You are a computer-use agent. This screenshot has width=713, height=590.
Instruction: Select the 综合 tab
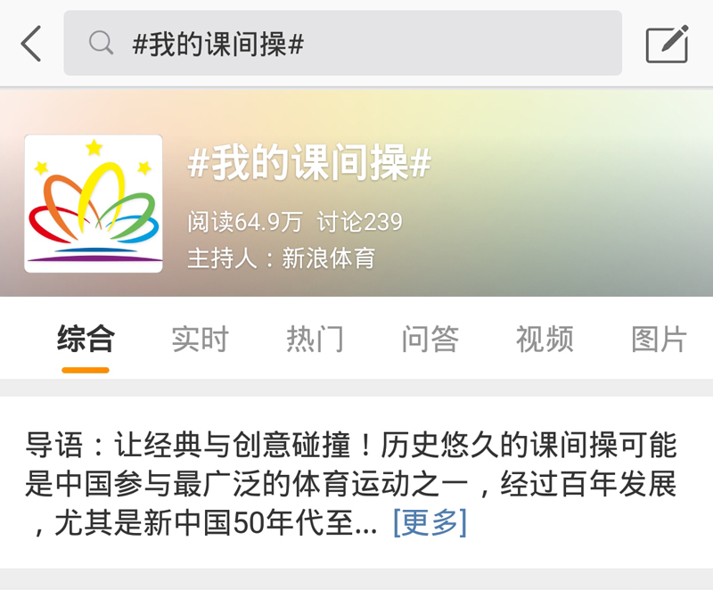coord(86,339)
